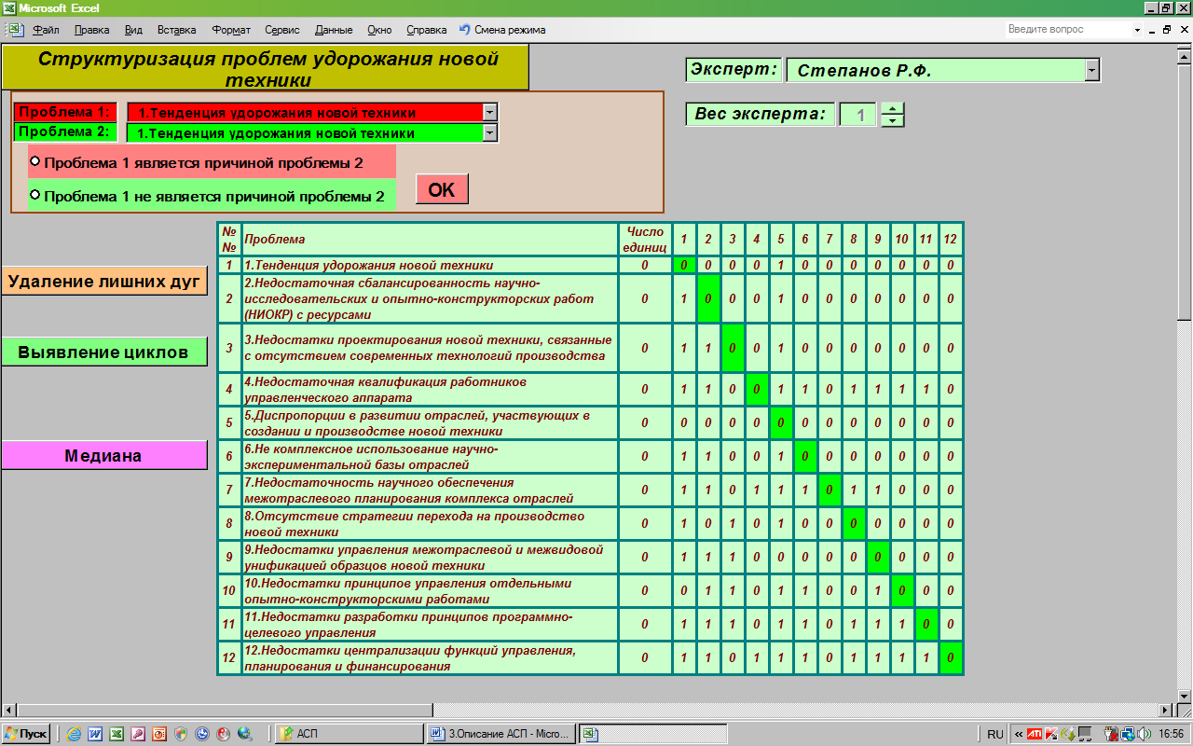Open the Данные menu

[335, 30]
